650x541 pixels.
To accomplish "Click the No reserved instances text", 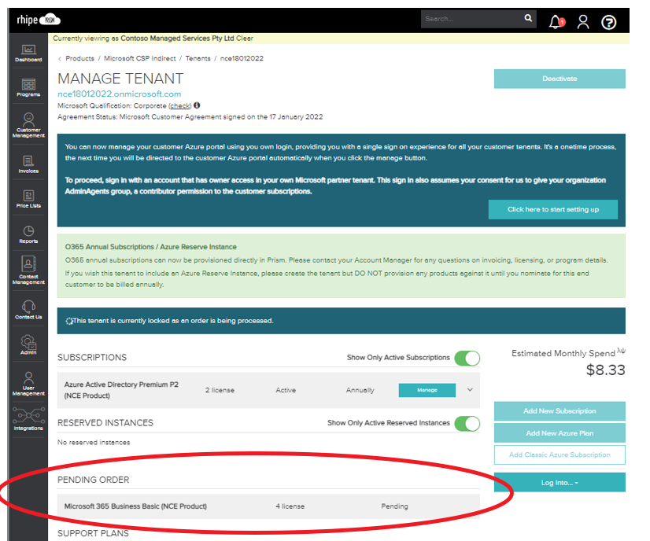I will click(94, 443).
